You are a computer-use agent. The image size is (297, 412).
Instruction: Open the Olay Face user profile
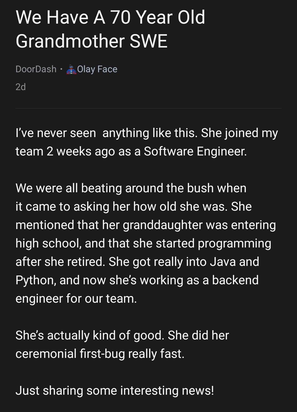point(97,69)
